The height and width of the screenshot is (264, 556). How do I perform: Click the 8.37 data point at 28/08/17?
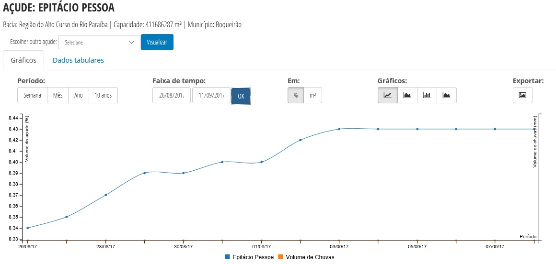point(105,195)
